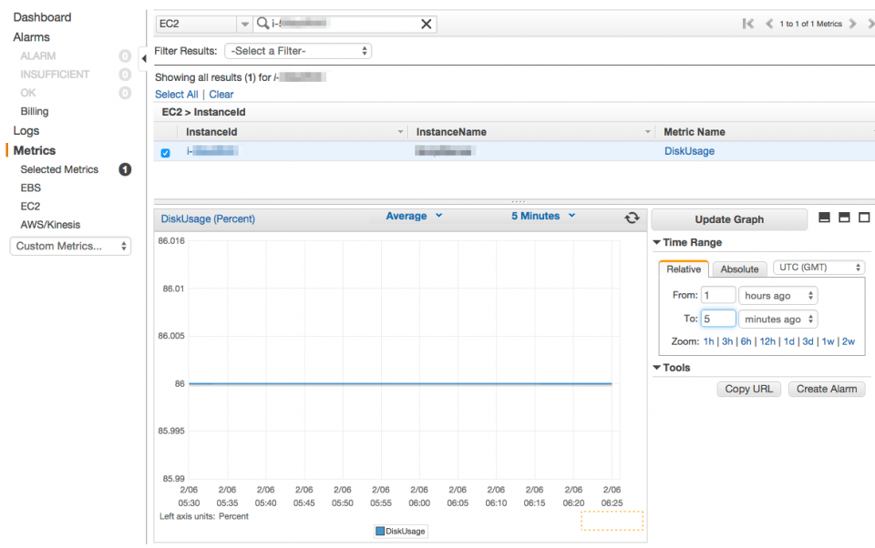Screen dimensions: 875x548
Task: Click the Selected Metrics count badge
Action: coord(125,169)
